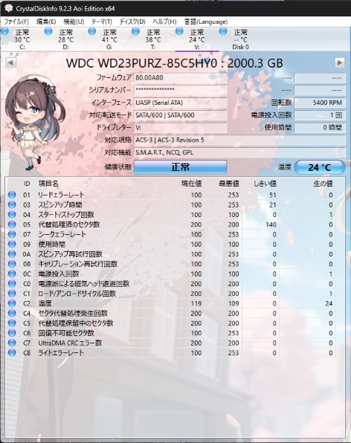Image resolution: width=351 pixels, height=443 pixels.
Task: Click the features field S.M.A.R.T., NCQ, GPL
Action: pos(239,152)
